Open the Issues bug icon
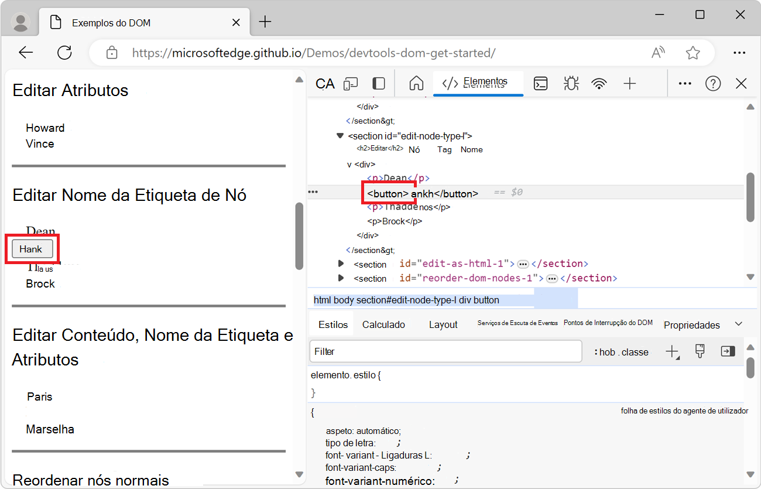Image resolution: width=761 pixels, height=489 pixels. [x=571, y=83]
